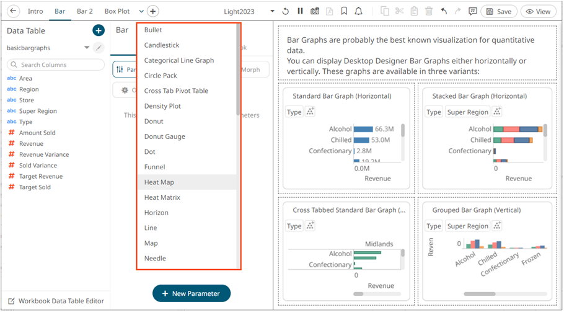This screenshot has width=564, height=312.
Task: Click the Search Columns field
Action: tap(56, 65)
